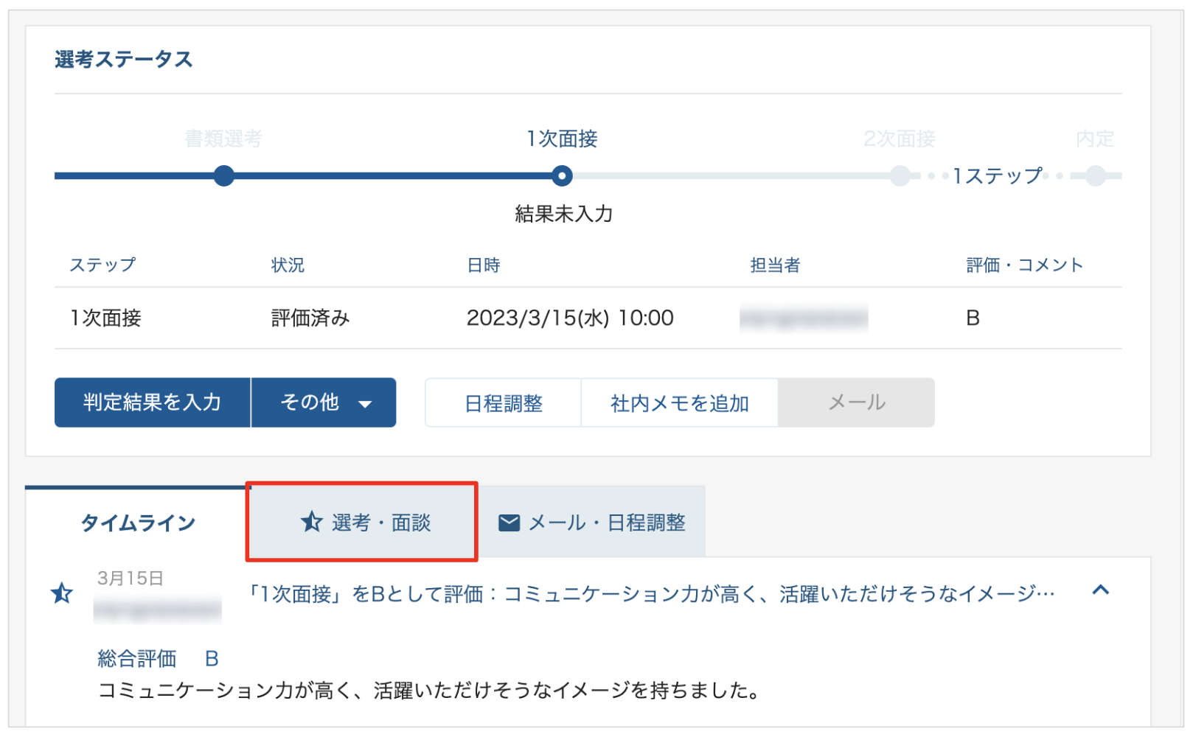
Task: Select the 書類選考 step marker on progress bar
Action: 223,176
